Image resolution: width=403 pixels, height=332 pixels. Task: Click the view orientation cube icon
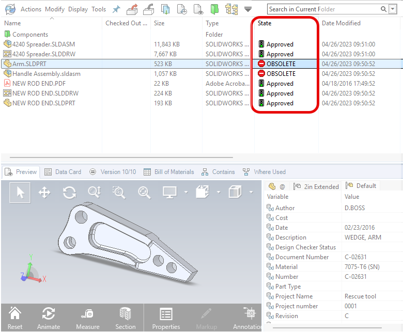click(x=203, y=192)
